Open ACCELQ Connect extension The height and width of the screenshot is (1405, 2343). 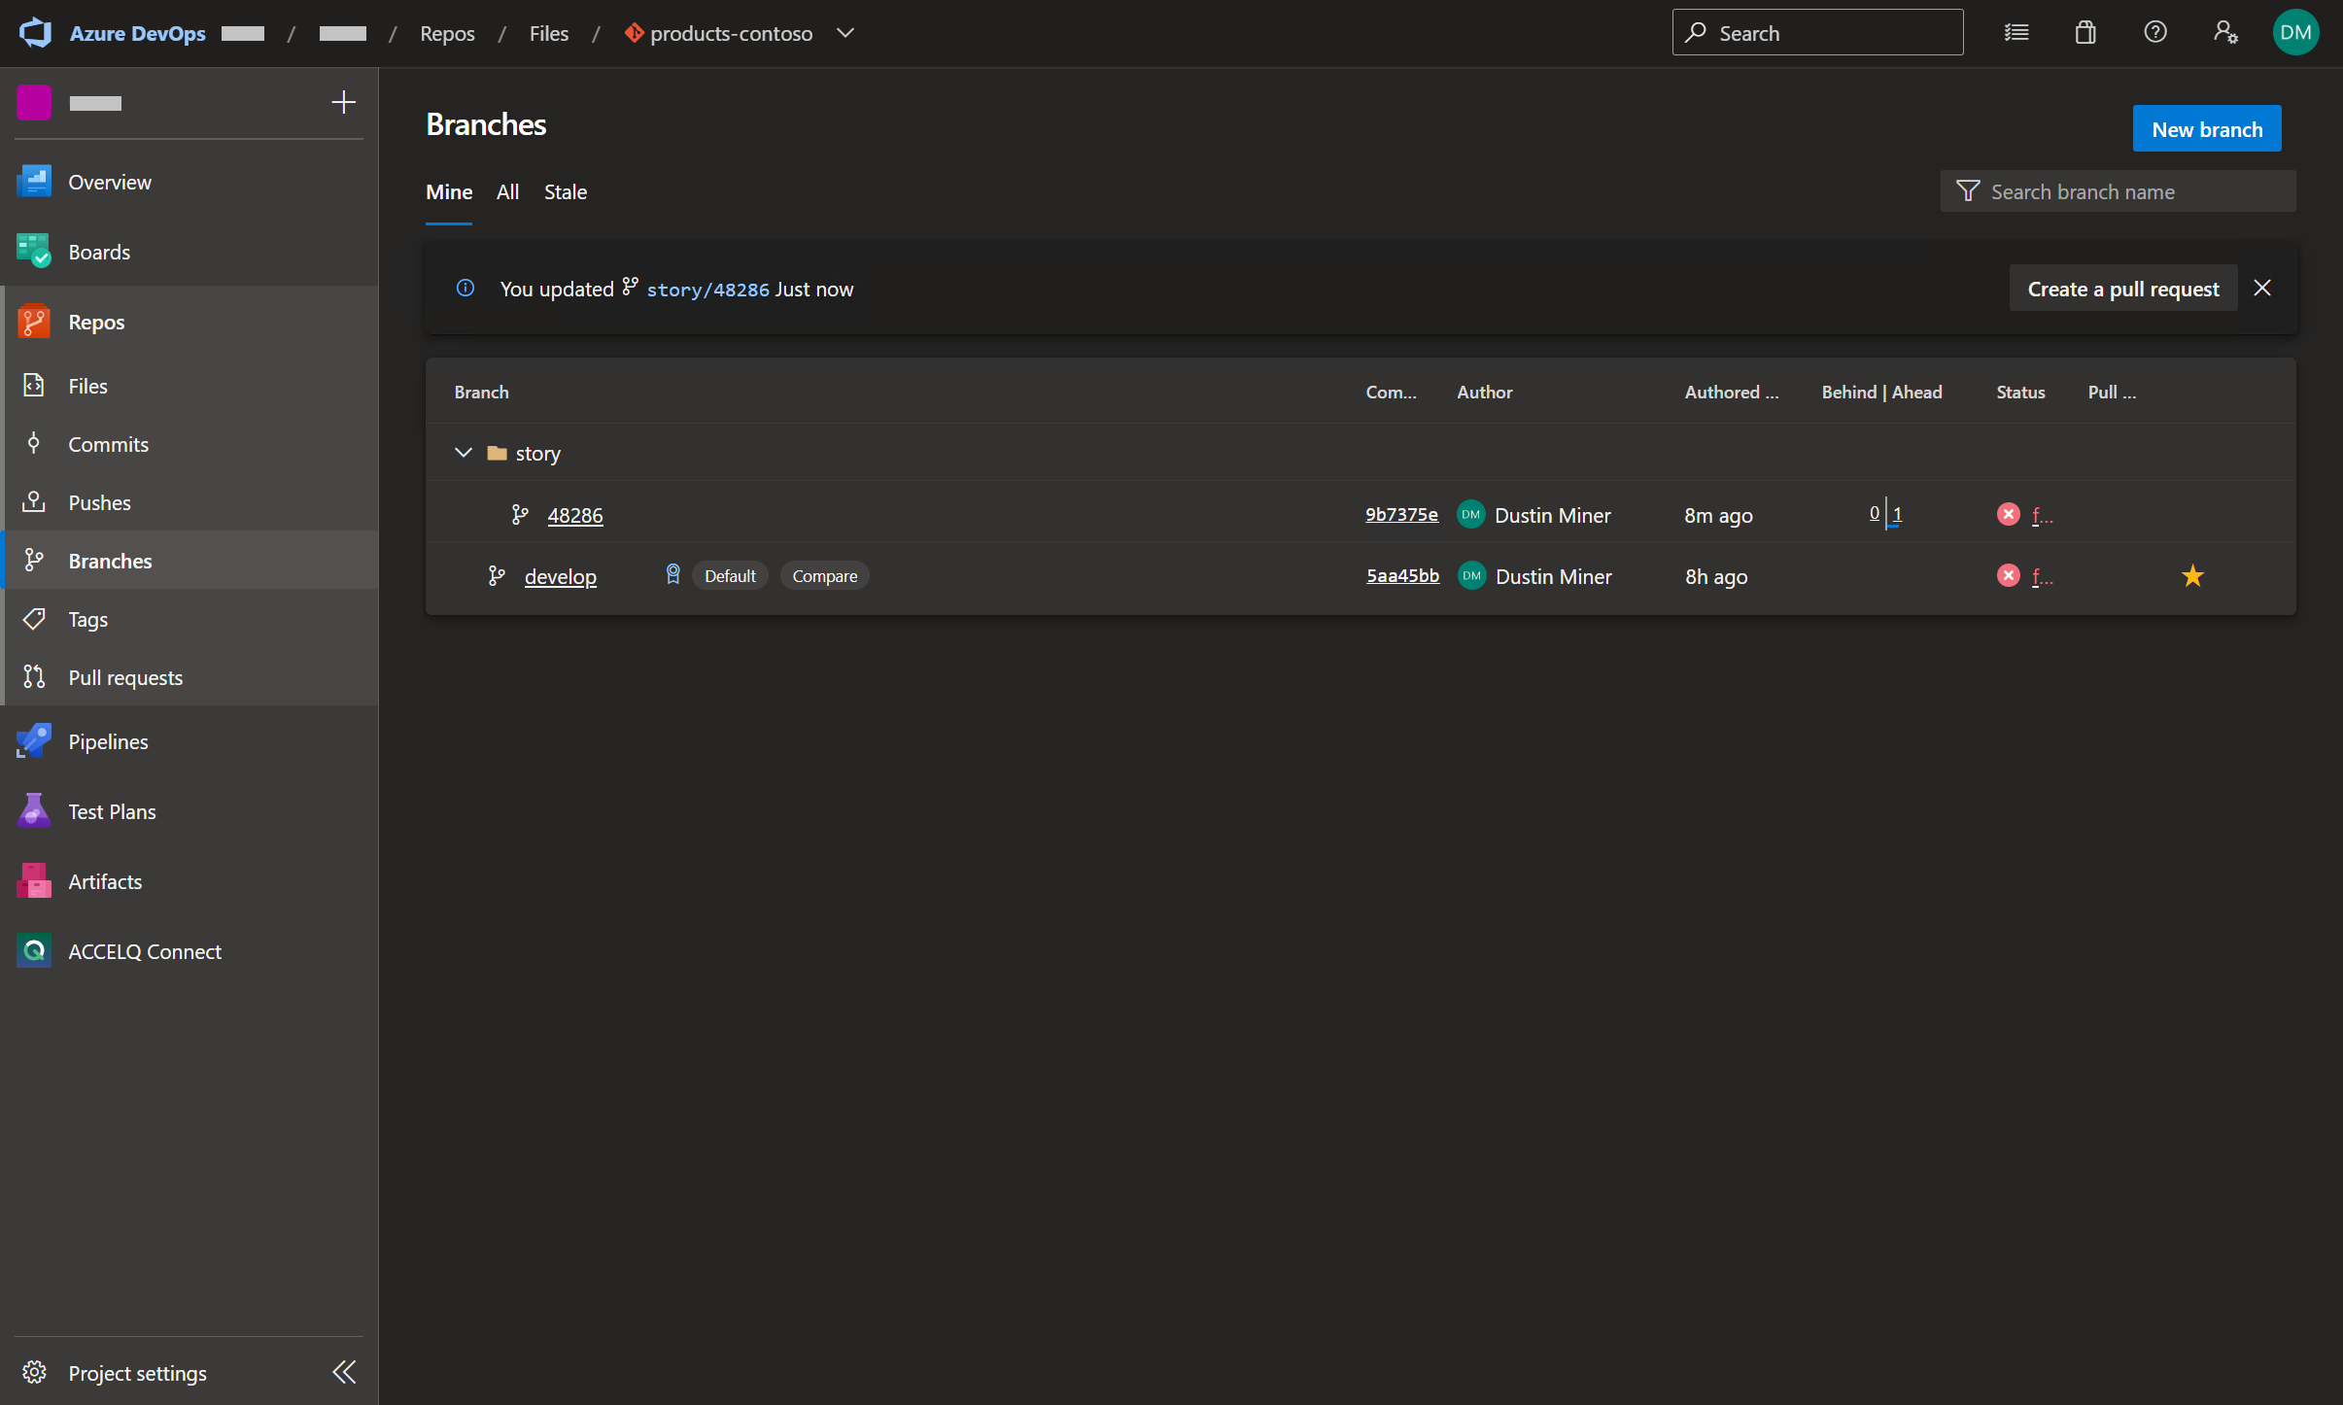144,952
